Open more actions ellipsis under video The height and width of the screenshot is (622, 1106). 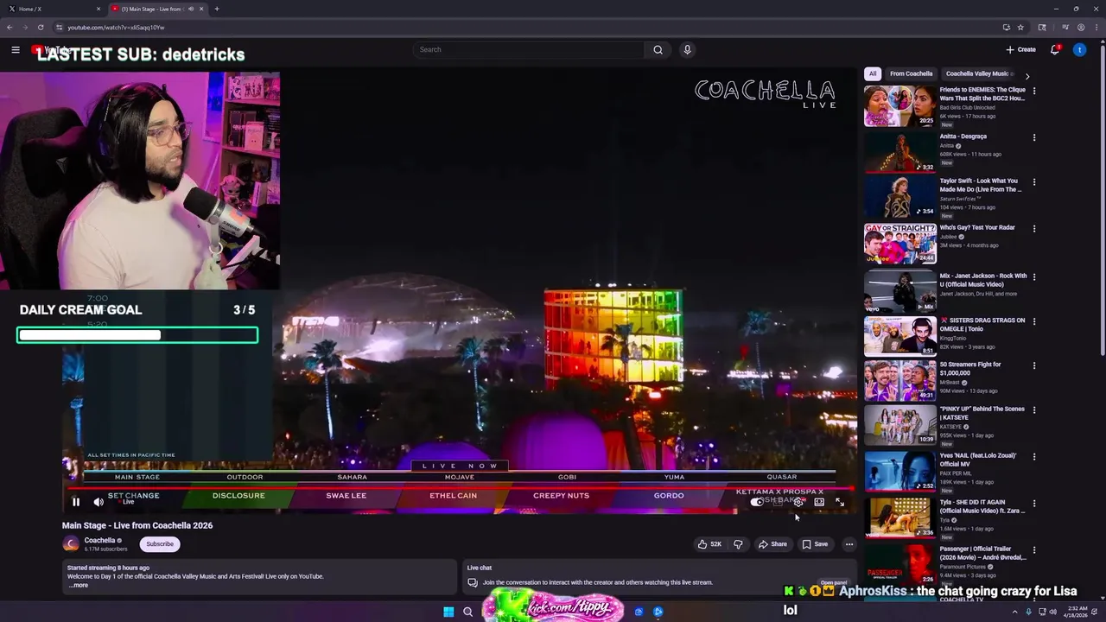pos(849,544)
